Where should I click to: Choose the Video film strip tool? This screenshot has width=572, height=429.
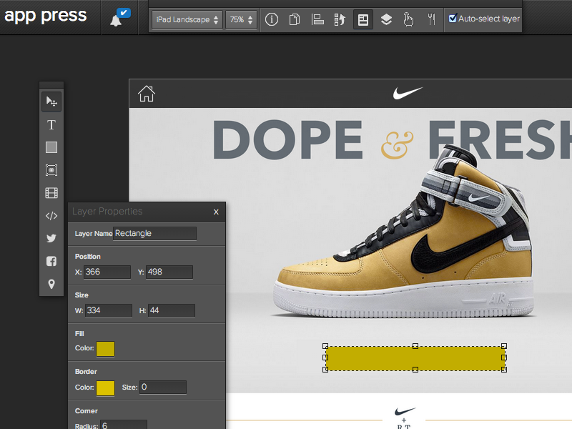(x=51, y=193)
